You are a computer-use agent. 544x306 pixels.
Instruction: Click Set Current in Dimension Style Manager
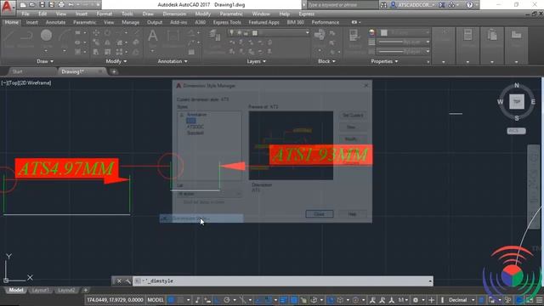[353, 116]
